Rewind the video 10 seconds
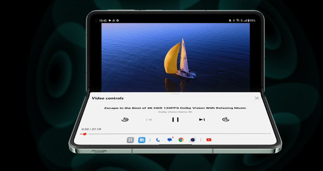The height and width of the screenshot is (171, 323). tap(125, 119)
